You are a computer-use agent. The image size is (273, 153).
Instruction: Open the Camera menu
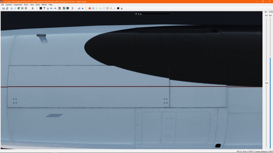click(9, 5)
